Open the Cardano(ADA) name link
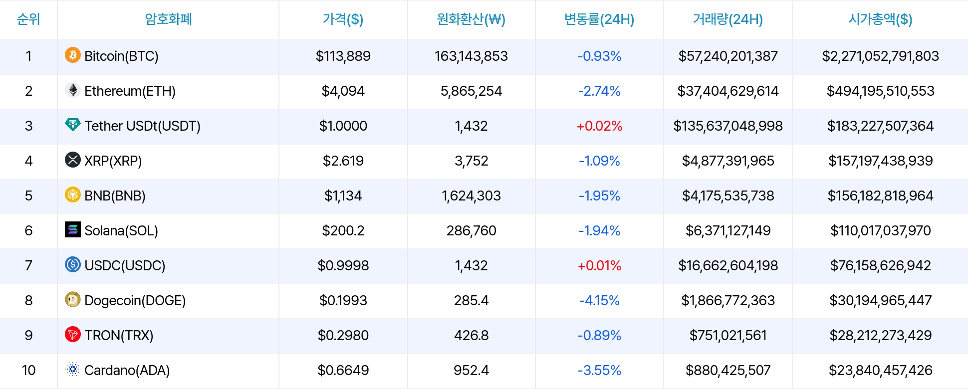 coord(127,370)
